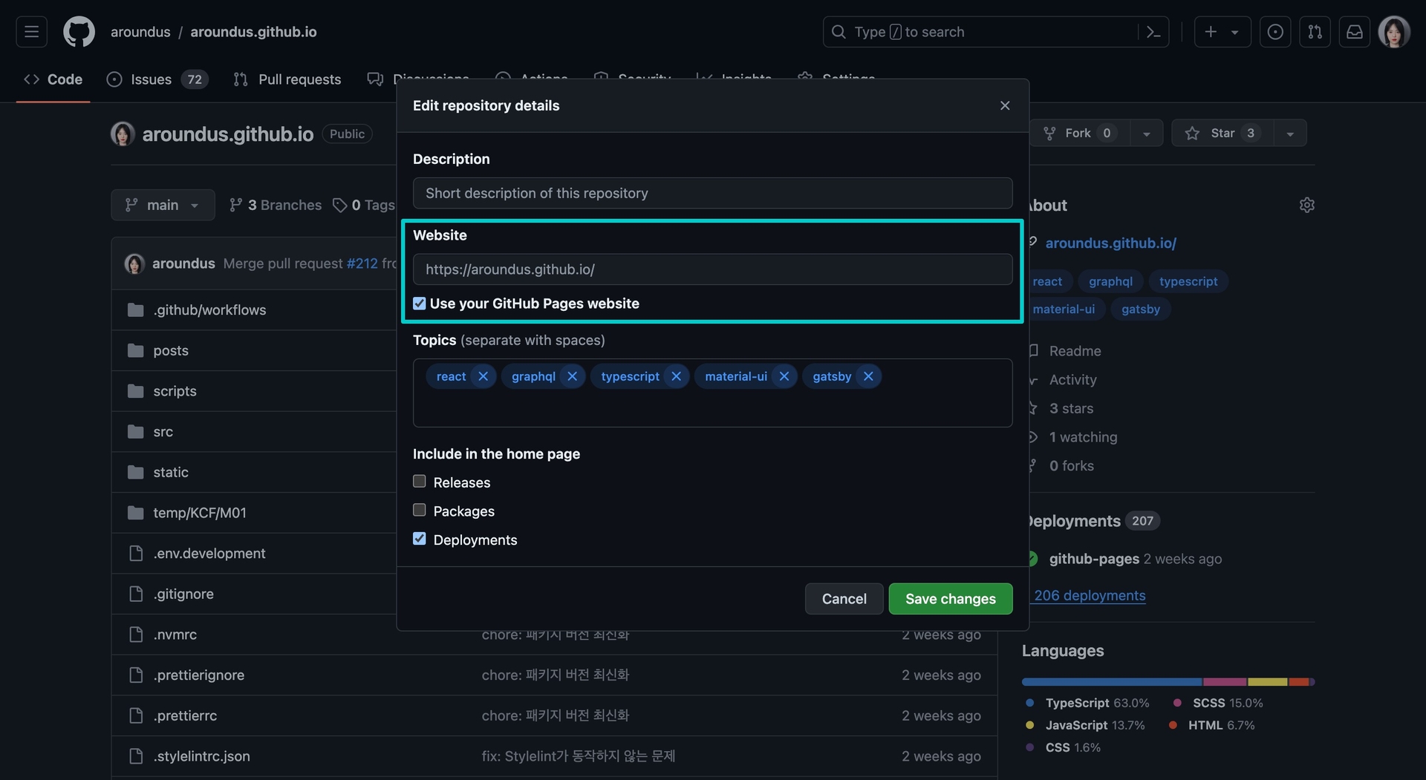Open the issues icon in header
This screenshot has height=780, width=1426.
1274,32
